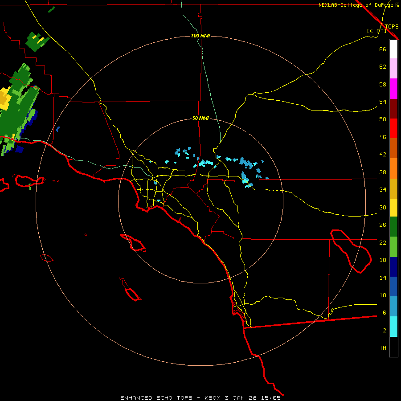Click the light pink legend swatch

coord(393,69)
